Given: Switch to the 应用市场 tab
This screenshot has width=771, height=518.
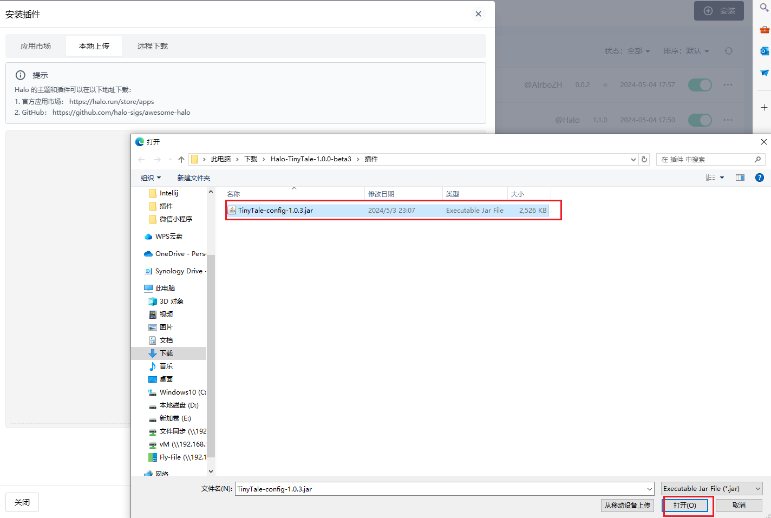Looking at the screenshot, I should click(36, 46).
